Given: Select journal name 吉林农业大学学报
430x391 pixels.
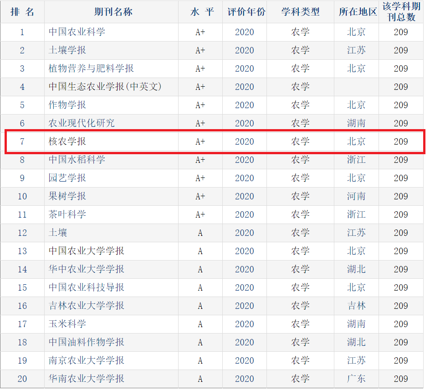Looking at the screenshot, I should click(x=87, y=306).
